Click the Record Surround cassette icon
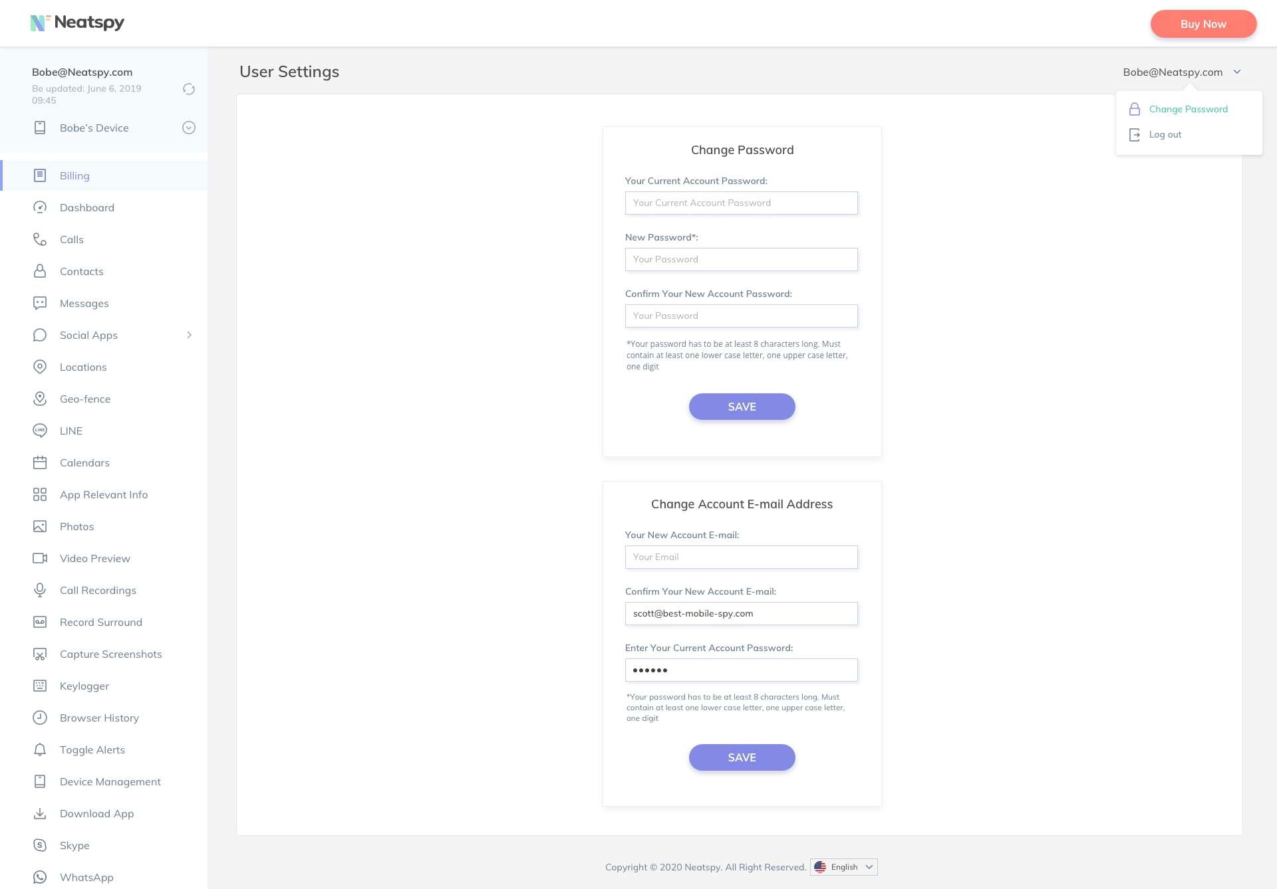Viewport: 1277px width, 889px height. (40, 622)
